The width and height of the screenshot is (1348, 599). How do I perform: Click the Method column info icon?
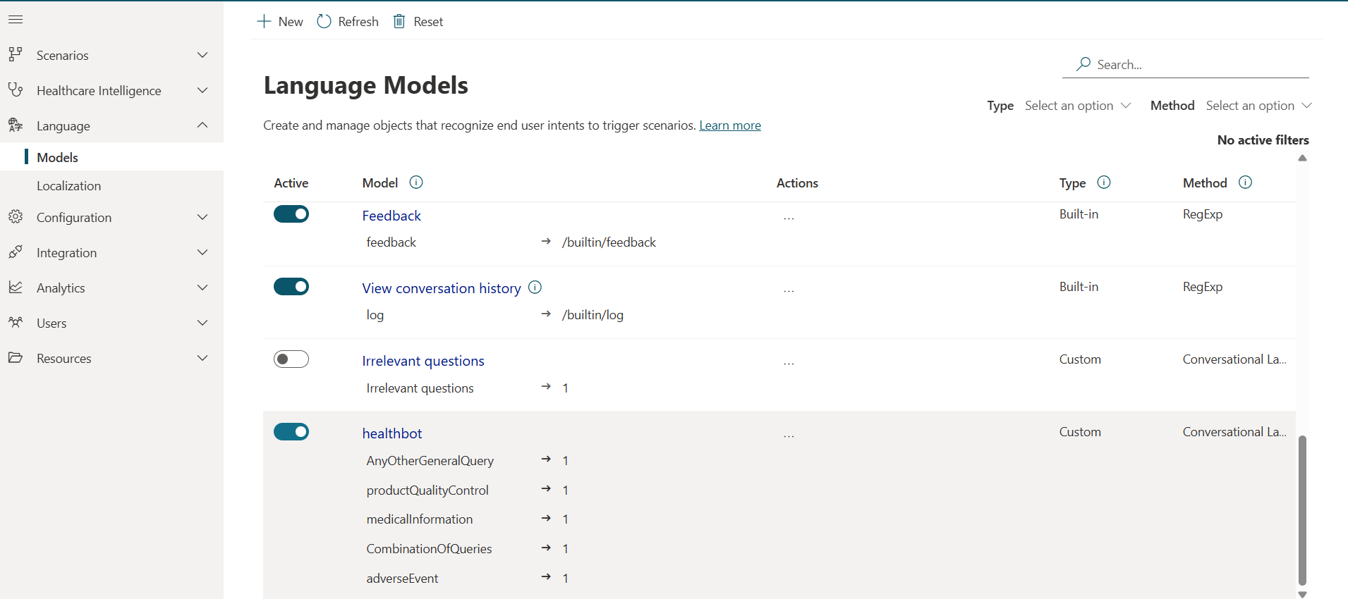tap(1246, 183)
